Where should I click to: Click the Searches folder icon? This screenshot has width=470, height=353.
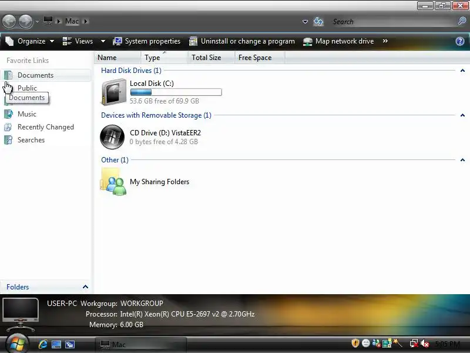pyautogui.click(x=8, y=140)
